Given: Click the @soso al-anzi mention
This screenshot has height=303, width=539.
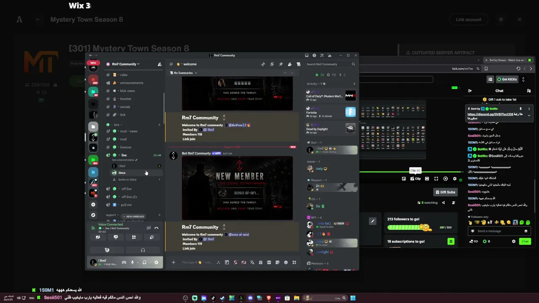Looking at the screenshot, I should point(239,234).
